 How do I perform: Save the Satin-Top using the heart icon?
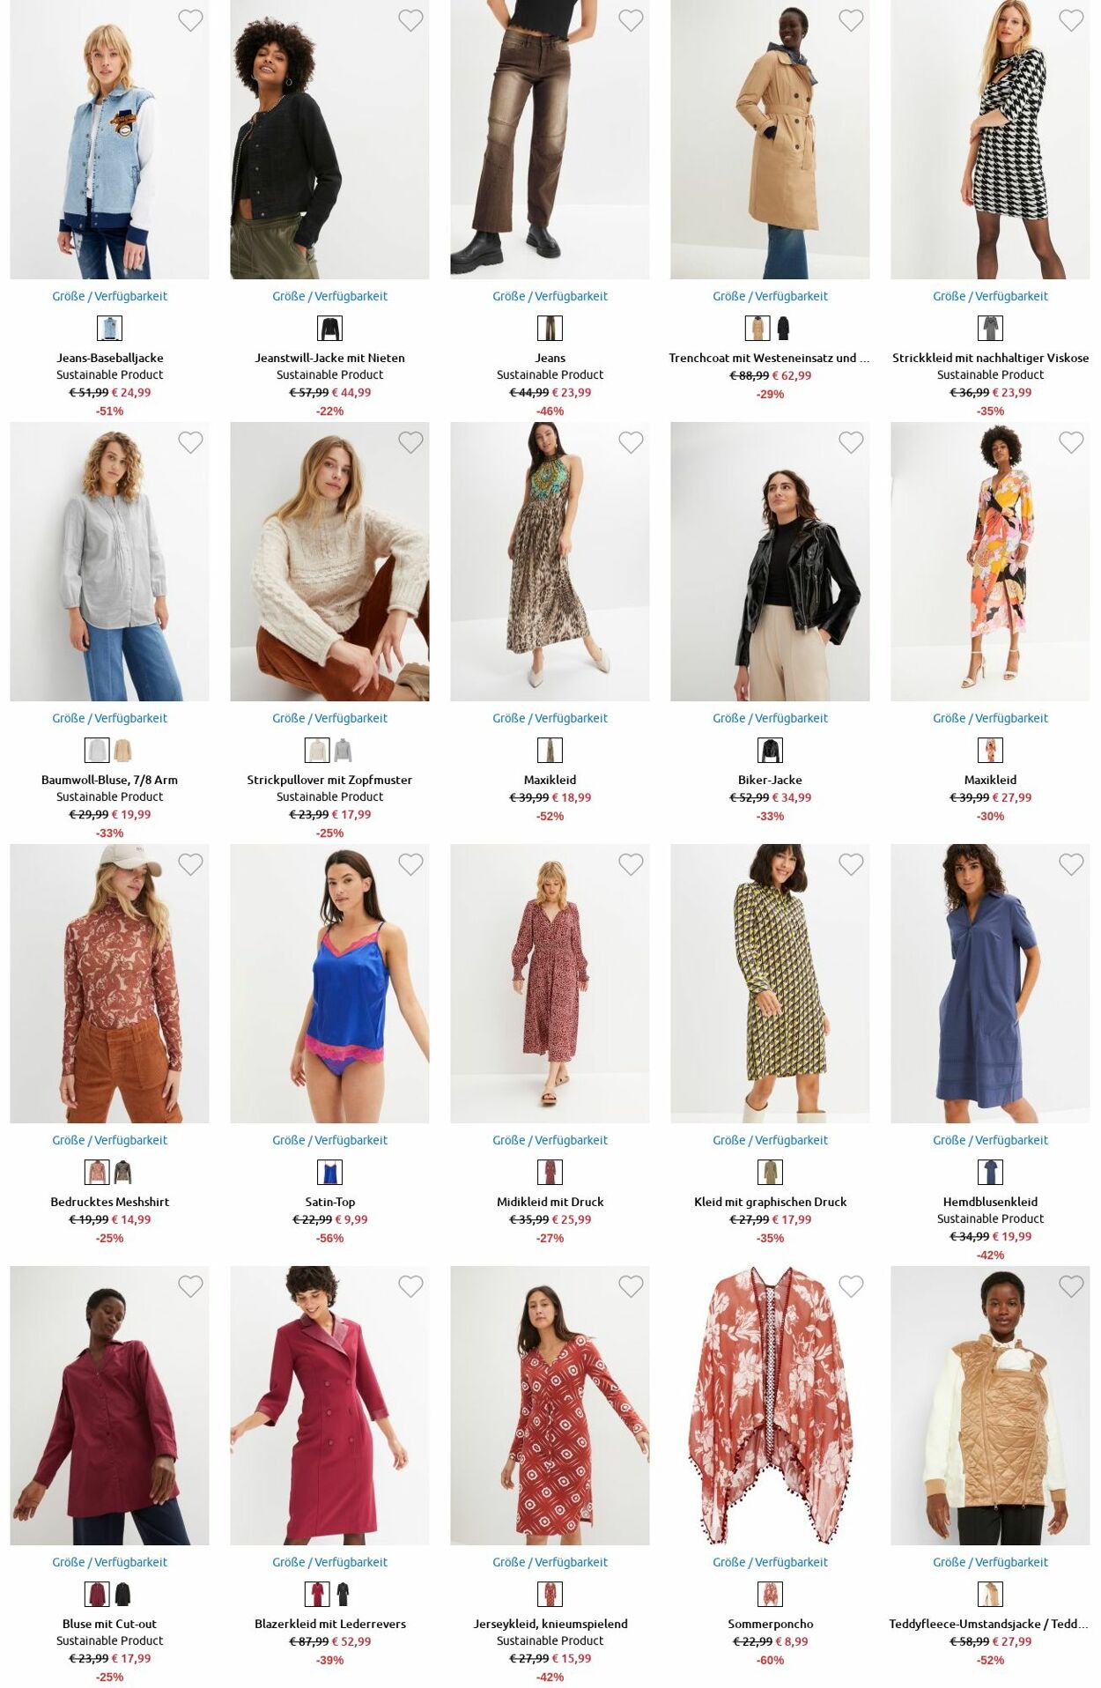pos(410,864)
